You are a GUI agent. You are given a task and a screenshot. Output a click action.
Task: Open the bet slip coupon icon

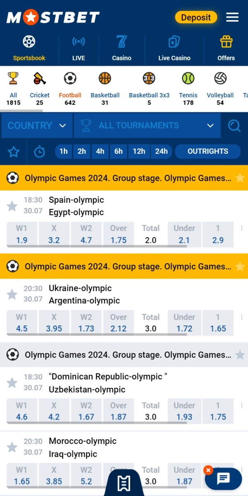click(x=124, y=482)
